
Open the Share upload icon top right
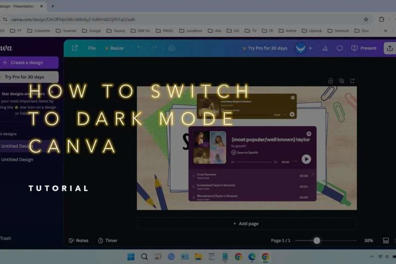(390, 48)
